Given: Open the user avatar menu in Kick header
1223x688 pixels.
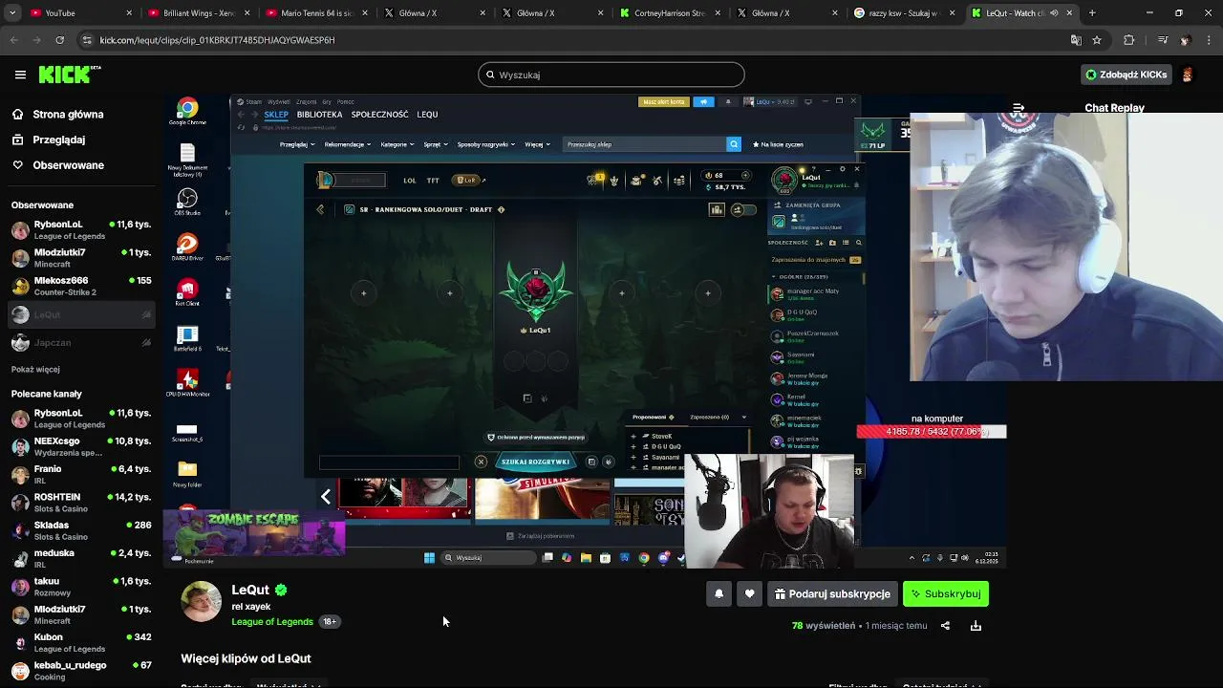Looking at the screenshot, I should coord(1188,75).
